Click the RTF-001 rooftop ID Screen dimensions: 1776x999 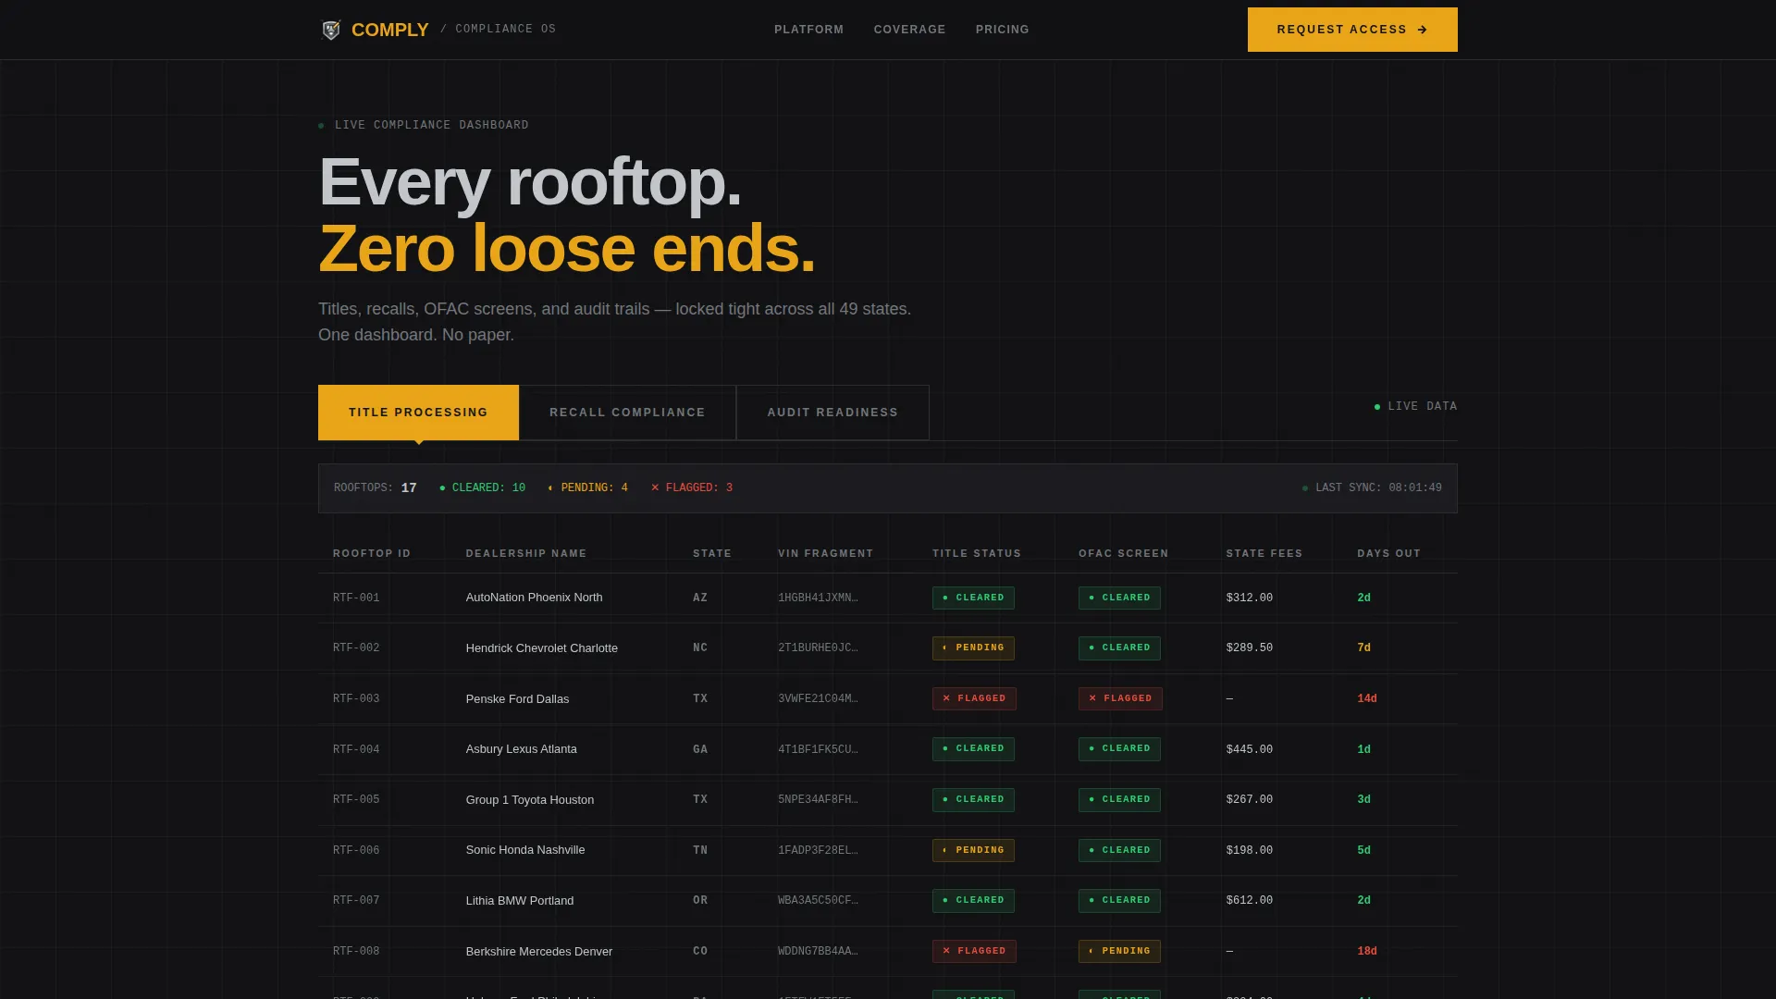(356, 598)
